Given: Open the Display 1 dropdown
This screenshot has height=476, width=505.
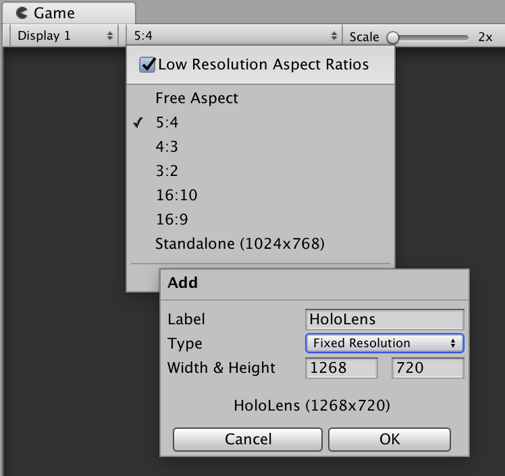Looking at the screenshot, I should tap(65, 36).
